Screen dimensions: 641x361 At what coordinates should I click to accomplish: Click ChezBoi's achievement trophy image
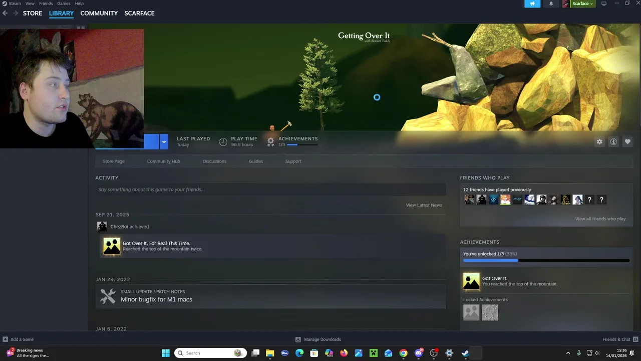(112, 246)
